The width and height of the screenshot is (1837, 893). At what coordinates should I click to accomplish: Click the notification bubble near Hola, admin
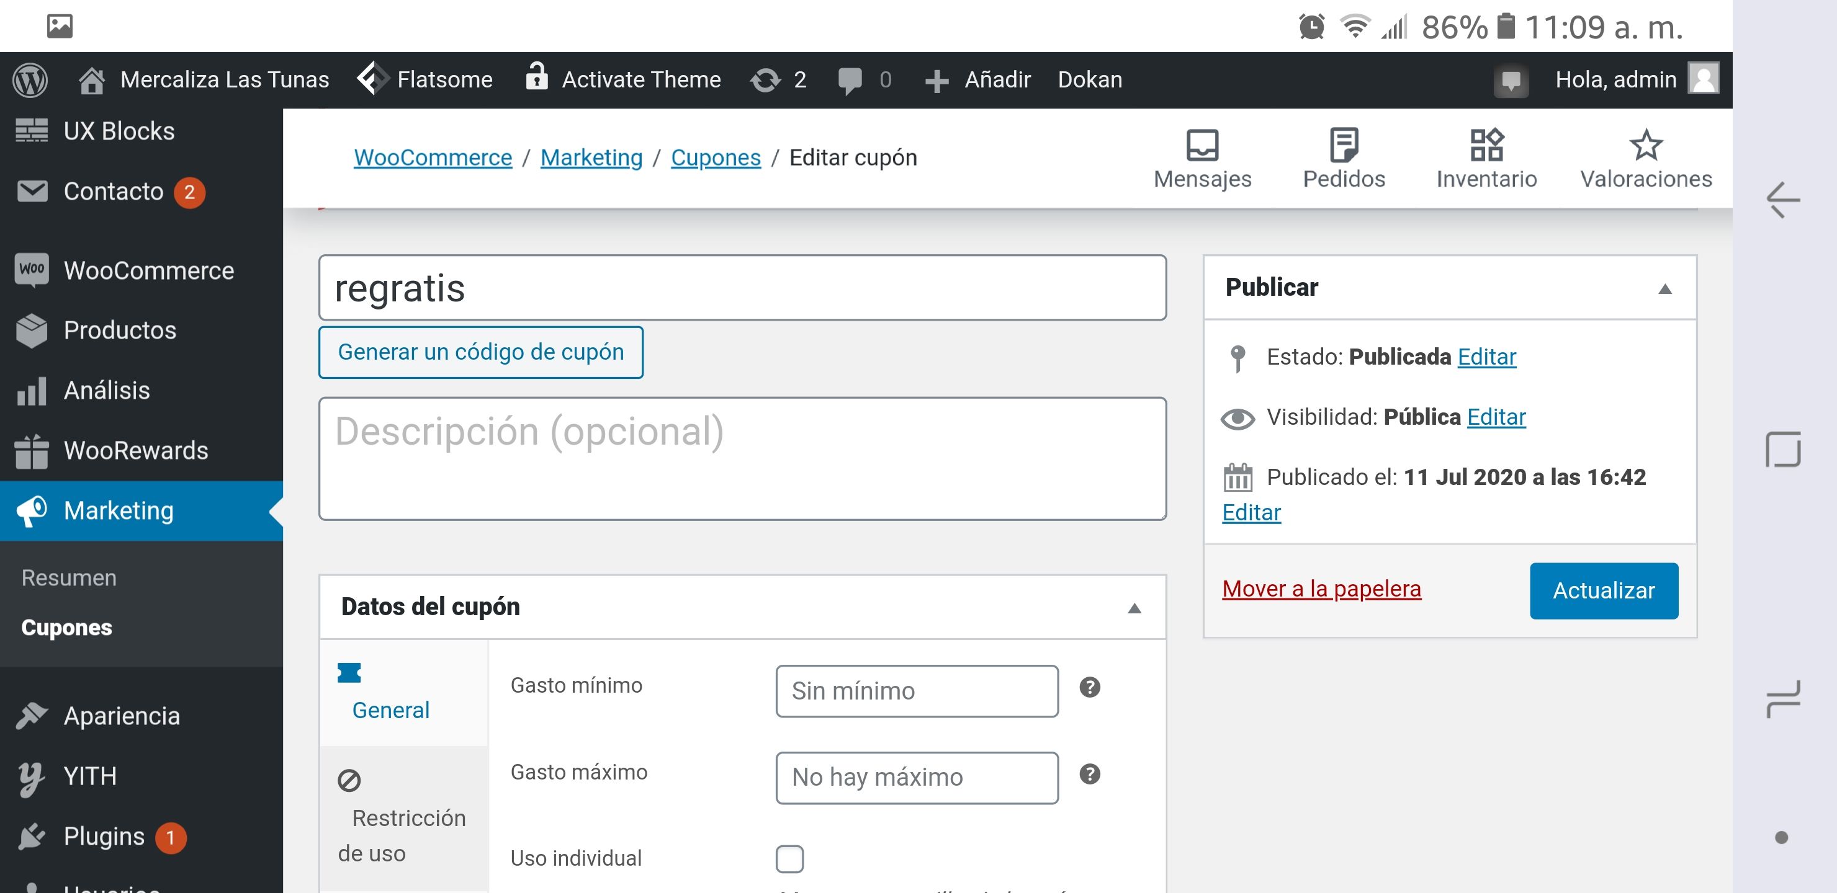[1511, 80]
